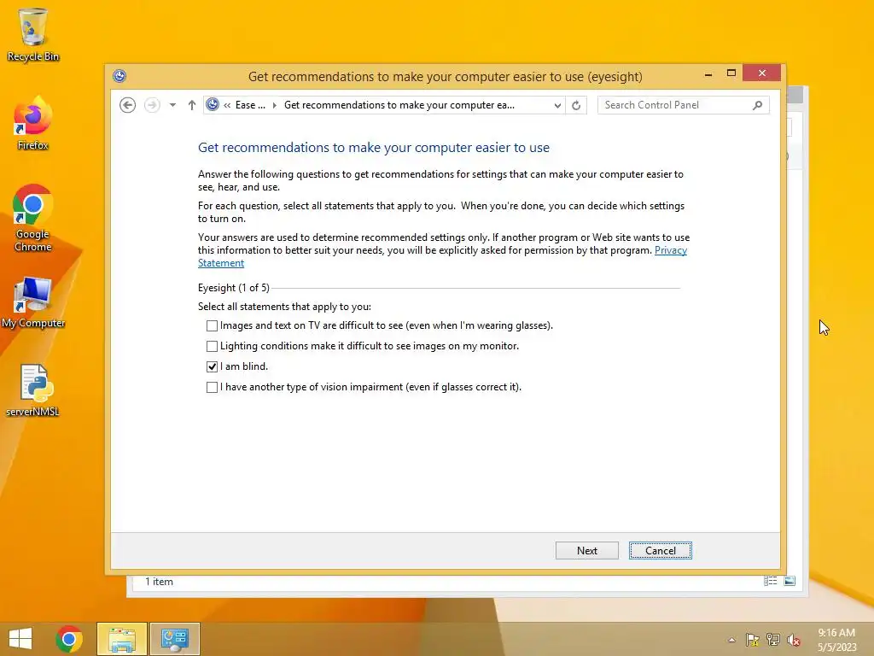Click the Cancel button
This screenshot has height=656, width=874.
661,551
